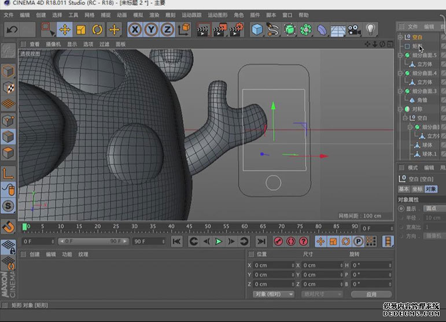446x322 pixels.
Task: Click the timeline preview range slider
Action: click(x=93, y=241)
